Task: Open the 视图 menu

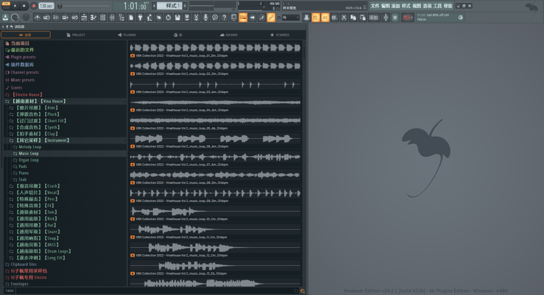Action: 416,6
